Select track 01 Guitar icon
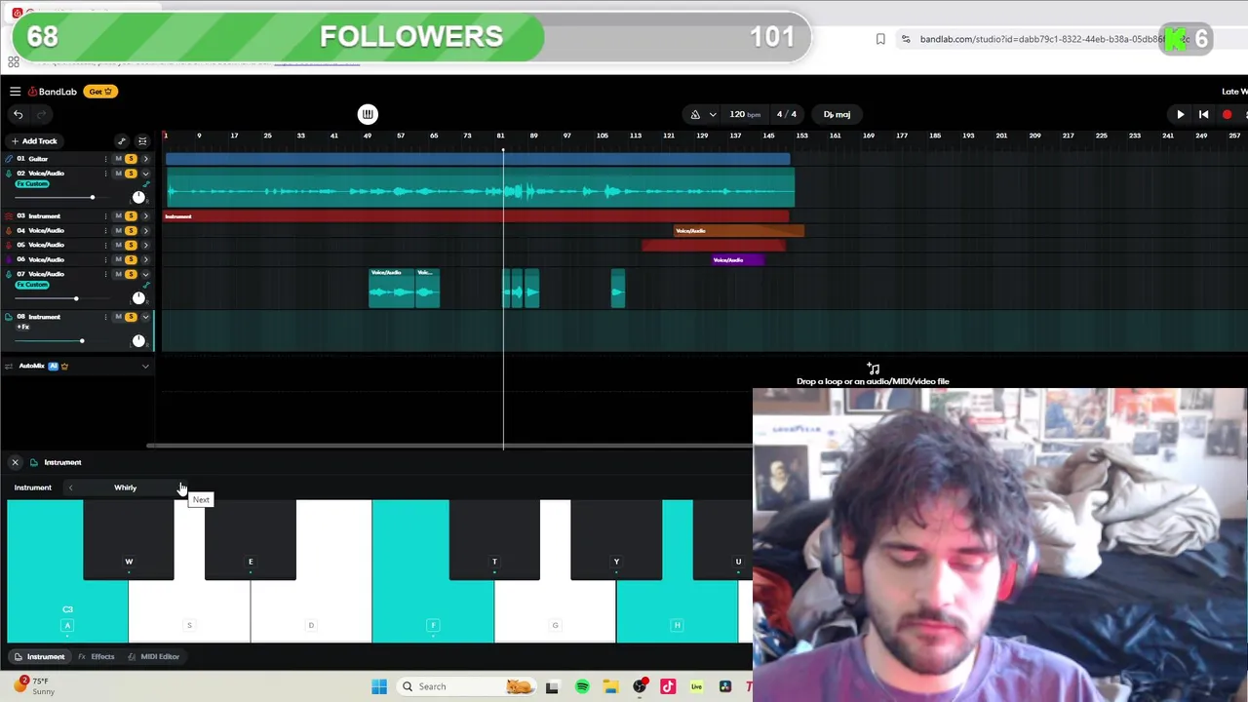The height and width of the screenshot is (702, 1248). (9, 159)
